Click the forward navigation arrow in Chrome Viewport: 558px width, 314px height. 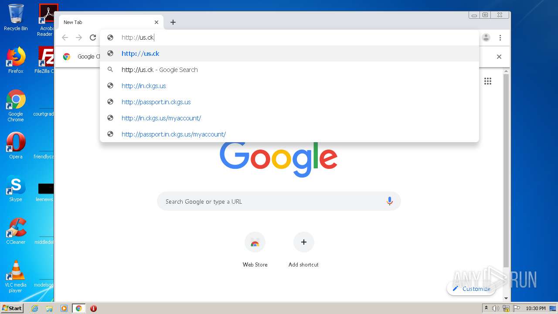point(79,38)
